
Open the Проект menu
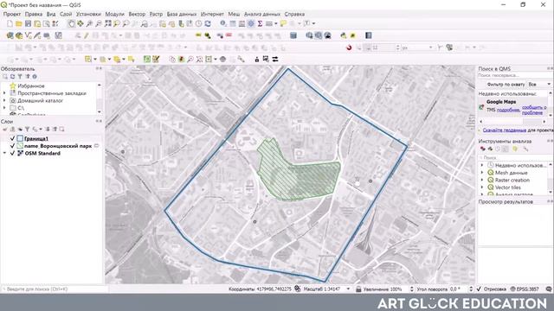[x=12, y=14]
